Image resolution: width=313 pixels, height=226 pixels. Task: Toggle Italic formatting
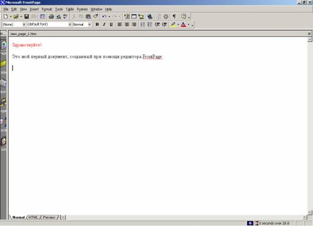coord(104,24)
